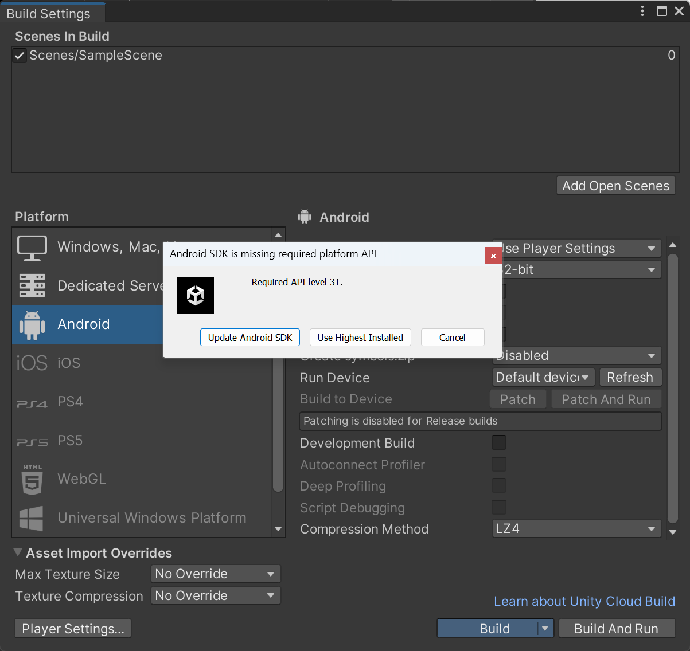The image size is (690, 651).
Task: Click the Patch button
Action: [518, 399]
